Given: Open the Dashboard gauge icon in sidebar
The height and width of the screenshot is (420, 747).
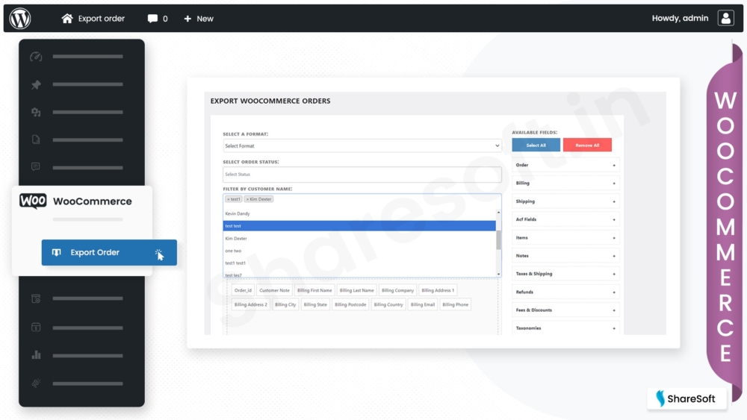Looking at the screenshot, I should [36, 57].
